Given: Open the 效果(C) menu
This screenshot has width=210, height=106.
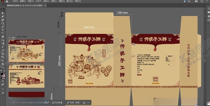Looking at the screenshot, I should pos(54,1).
